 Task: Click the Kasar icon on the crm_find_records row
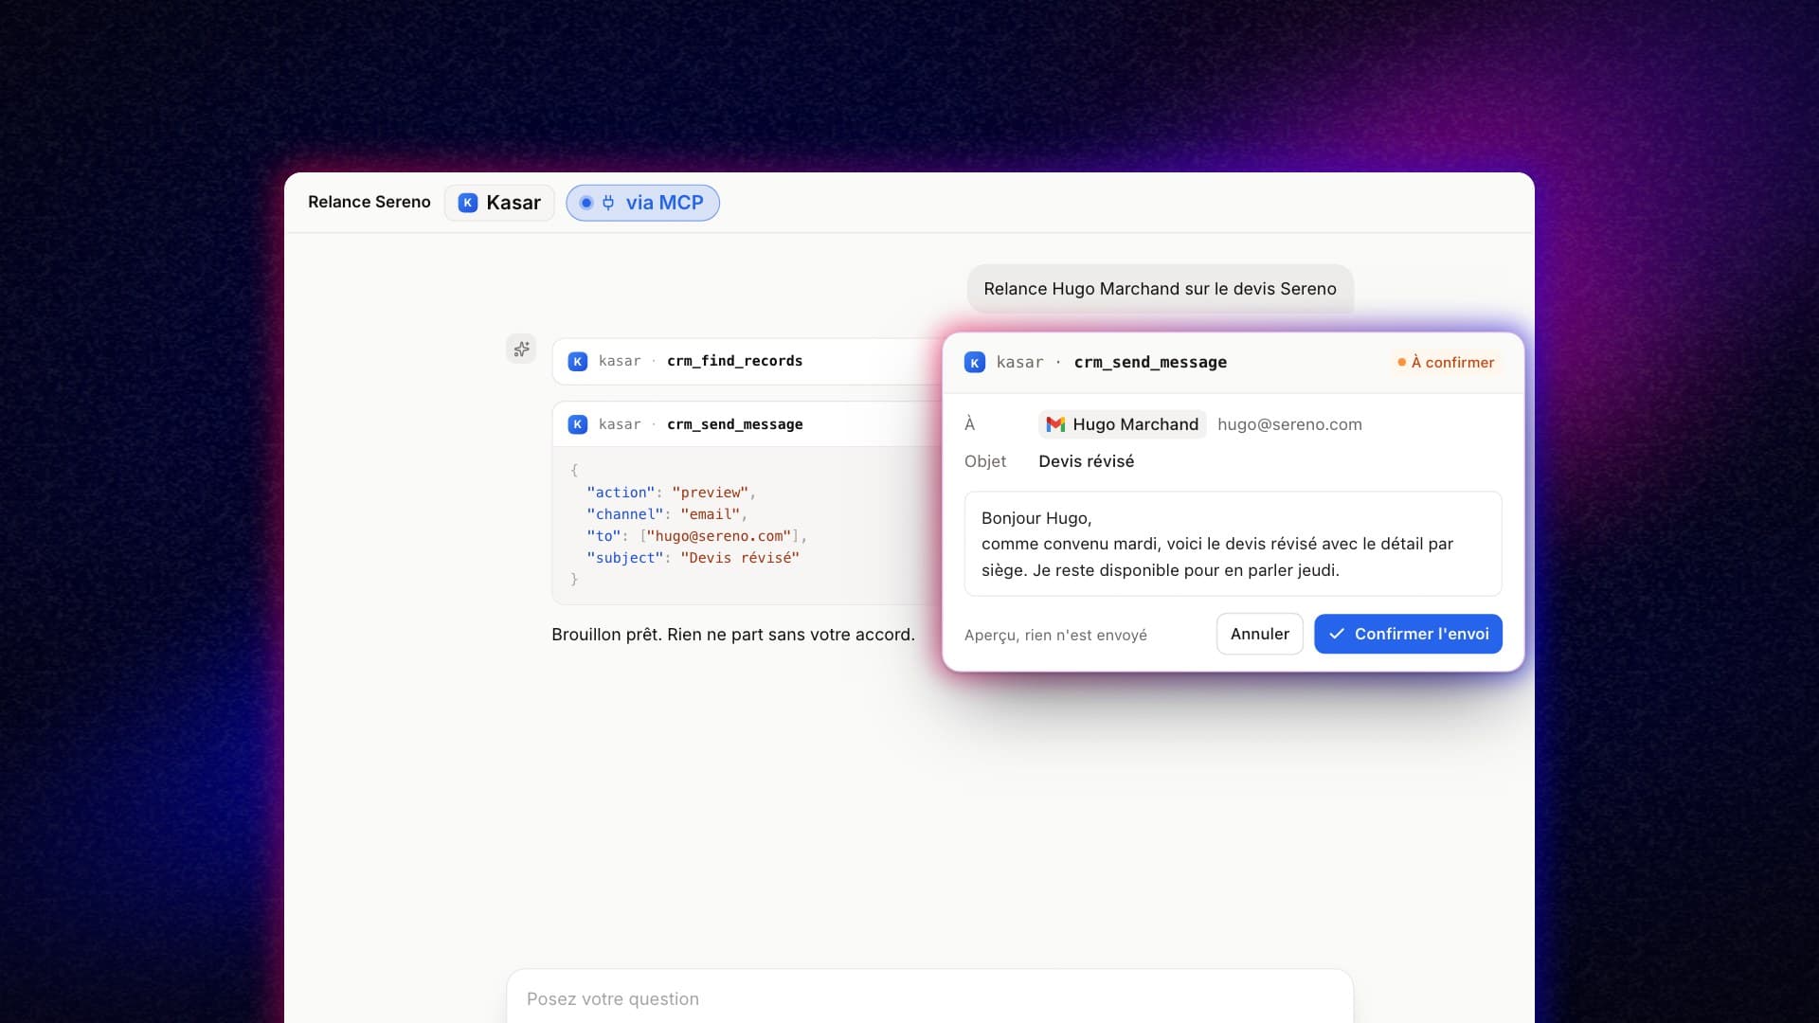tap(577, 361)
